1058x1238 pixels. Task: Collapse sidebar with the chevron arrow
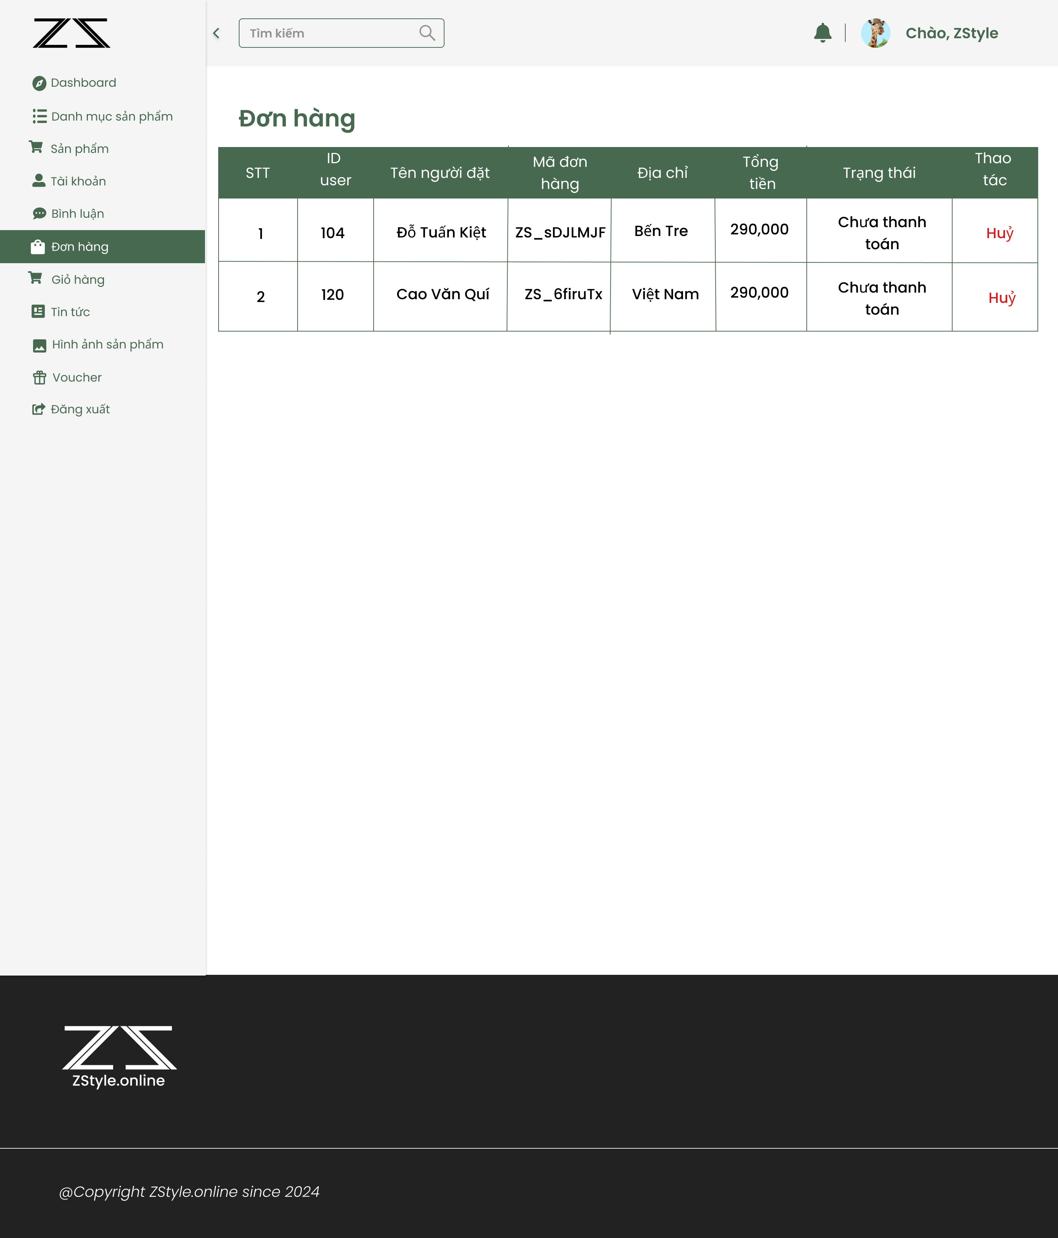[x=217, y=33]
